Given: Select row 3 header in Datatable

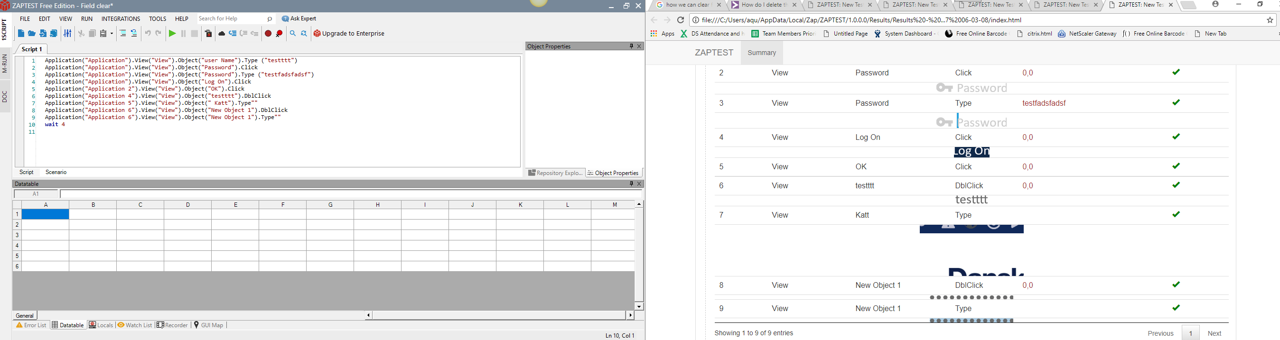Looking at the screenshot, I should coord(17,235).
